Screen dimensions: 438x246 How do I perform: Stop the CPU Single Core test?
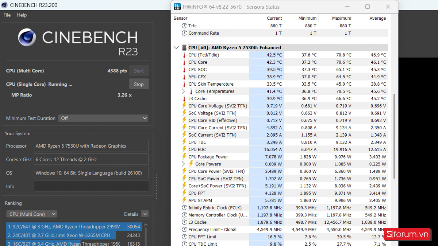pos(139,84)
